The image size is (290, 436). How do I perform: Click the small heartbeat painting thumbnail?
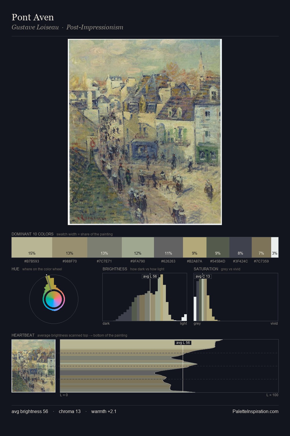(x=33, y=366)
